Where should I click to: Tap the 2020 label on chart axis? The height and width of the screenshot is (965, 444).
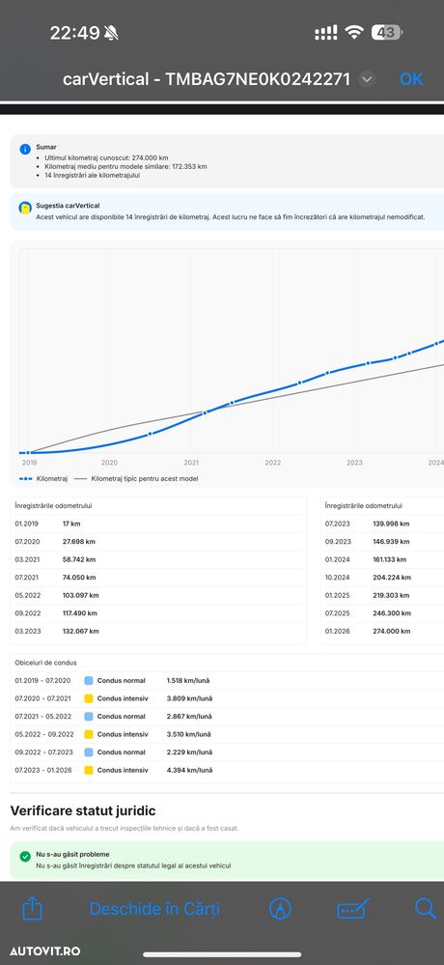109,462
